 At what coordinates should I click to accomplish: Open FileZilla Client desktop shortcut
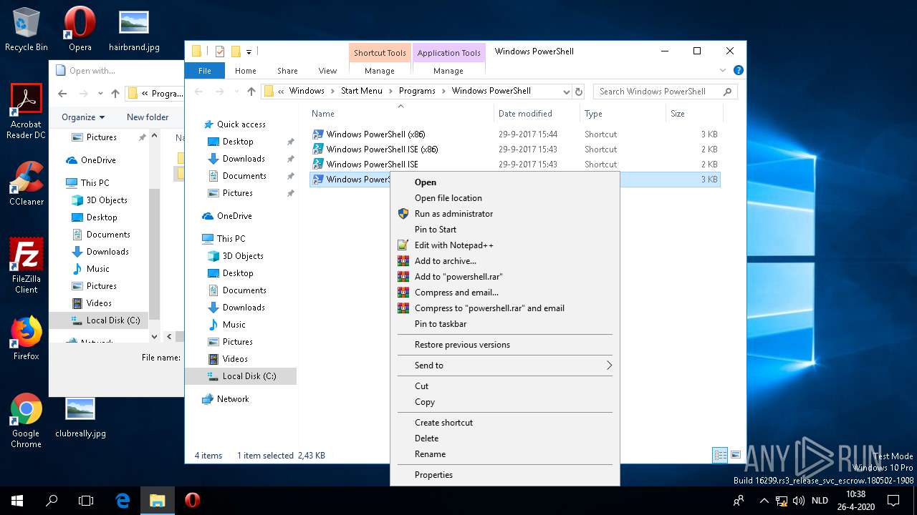pyautogui.click(x=27, y=265)
